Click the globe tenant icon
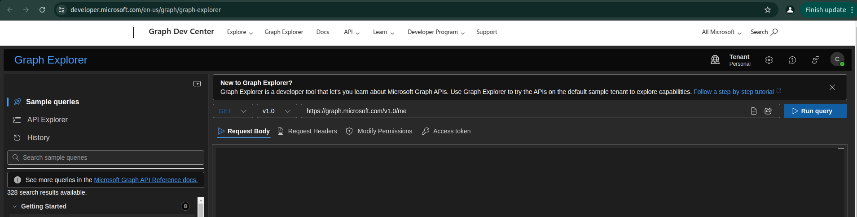 [x=715, y=60]
